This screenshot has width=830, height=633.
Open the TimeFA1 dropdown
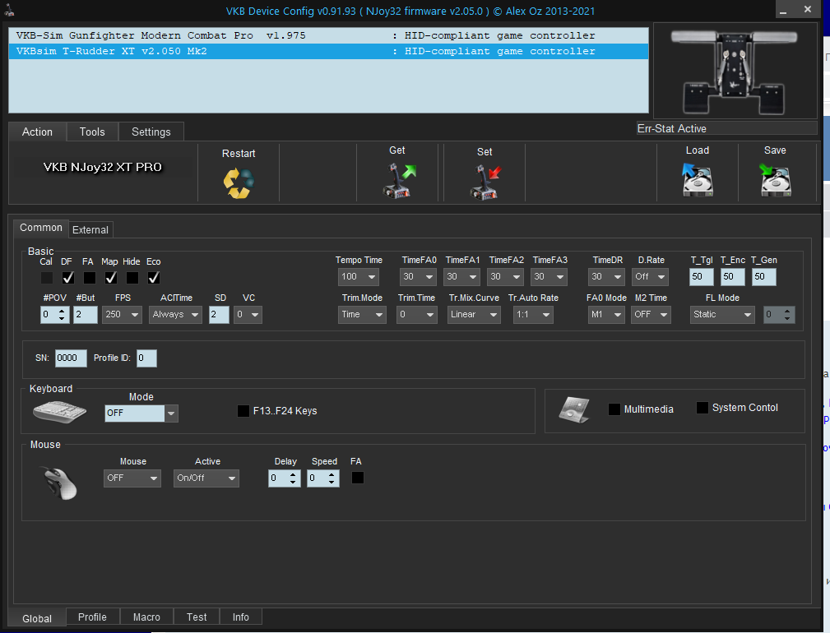[x=461, y=276]
